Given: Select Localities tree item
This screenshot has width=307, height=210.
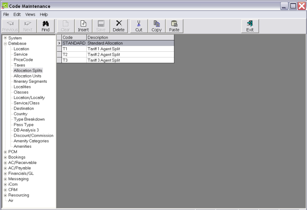Looking at the screenshot, I should 22,87.
